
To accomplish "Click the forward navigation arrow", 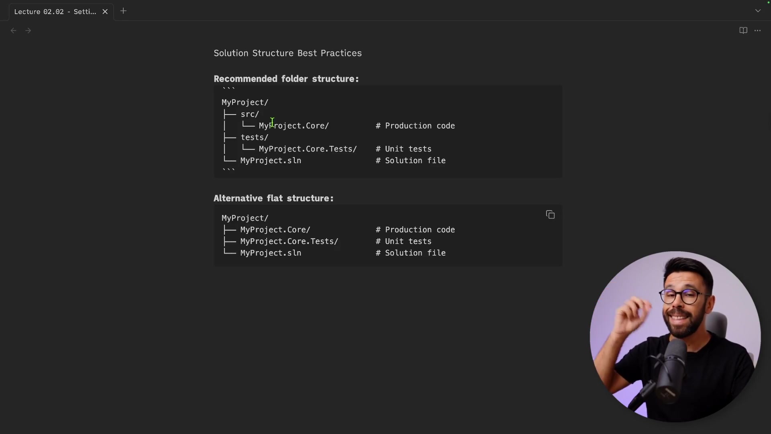I will [28, 31].
